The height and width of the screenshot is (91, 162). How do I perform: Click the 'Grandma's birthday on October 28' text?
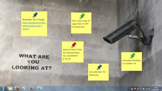[x=132, y=62]
